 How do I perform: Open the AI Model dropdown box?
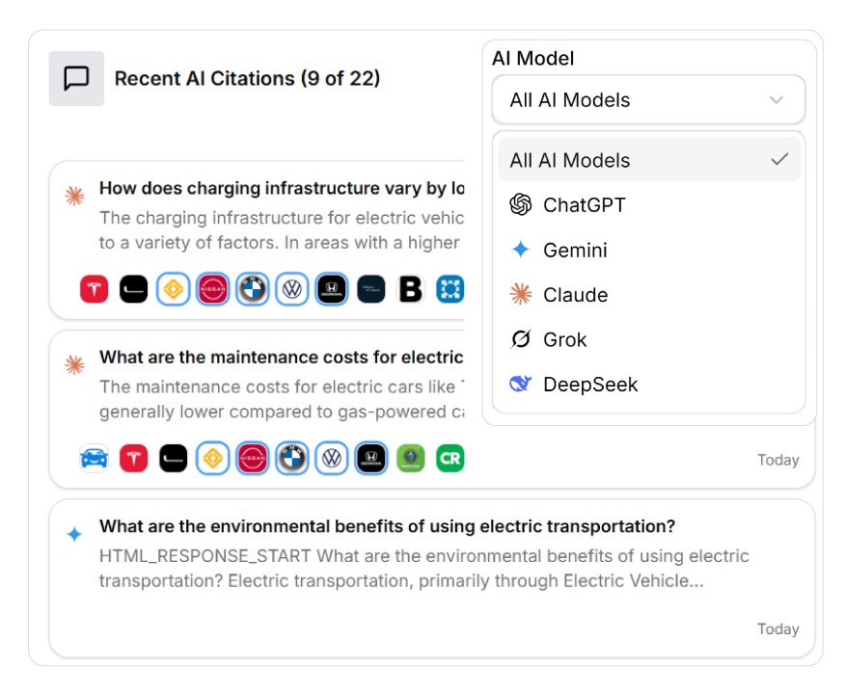pyautogui.click(x=647, y=100)
